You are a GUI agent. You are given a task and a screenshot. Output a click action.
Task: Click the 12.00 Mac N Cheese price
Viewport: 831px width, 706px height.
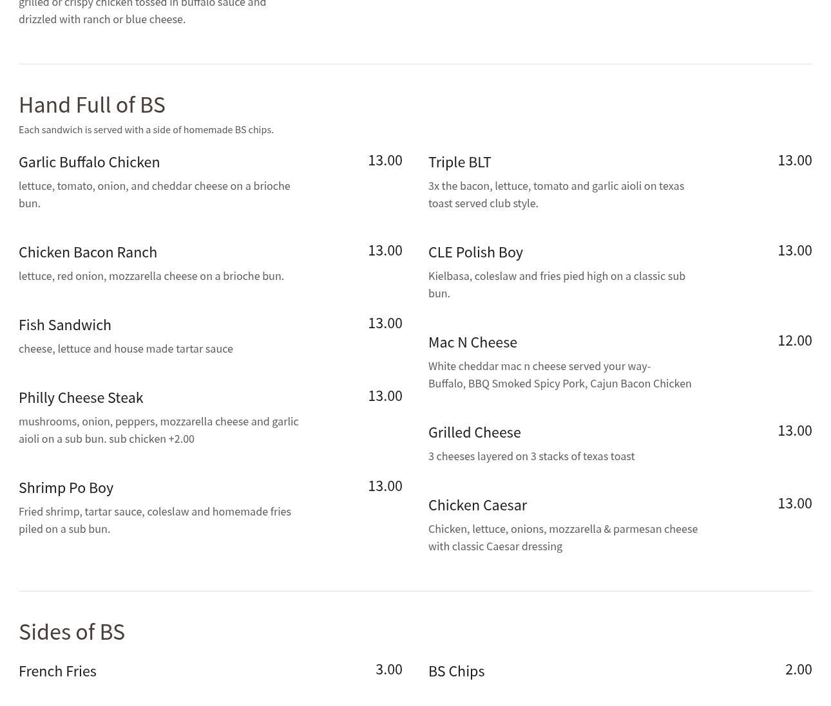[x=794, y=340]
